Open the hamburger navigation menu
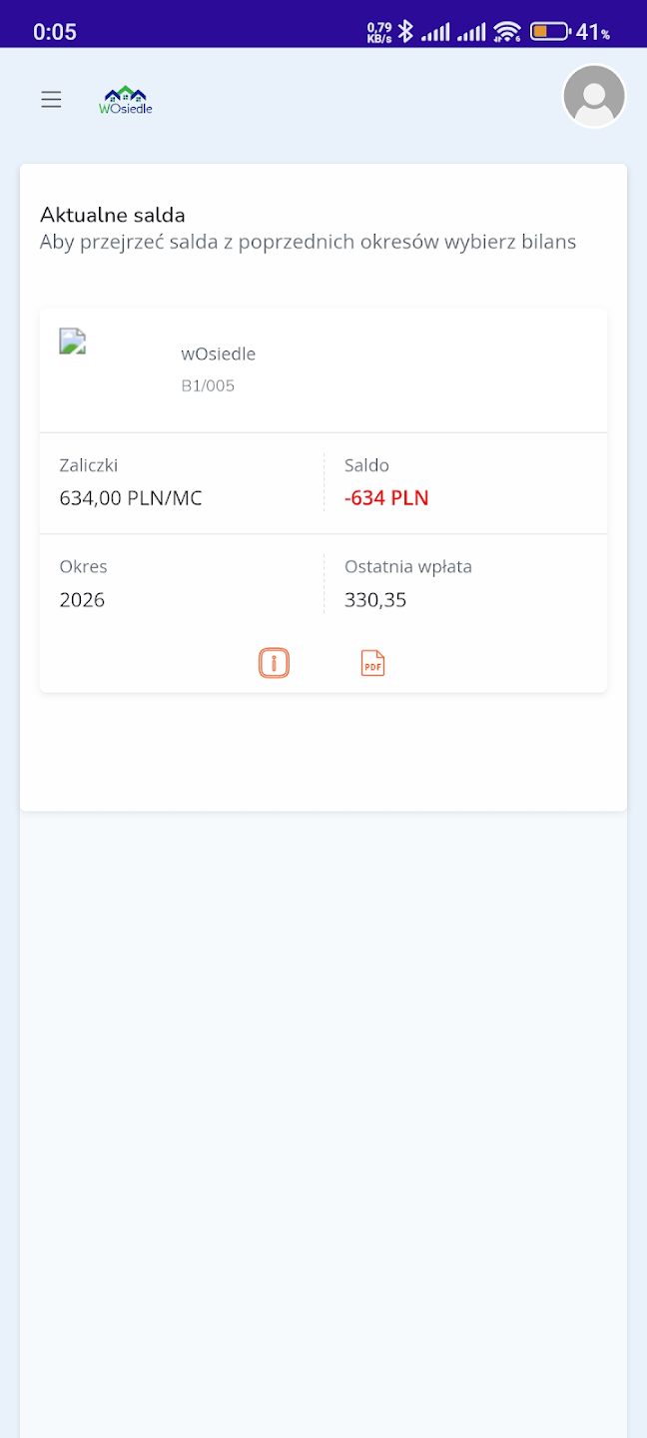 point(51,99)
